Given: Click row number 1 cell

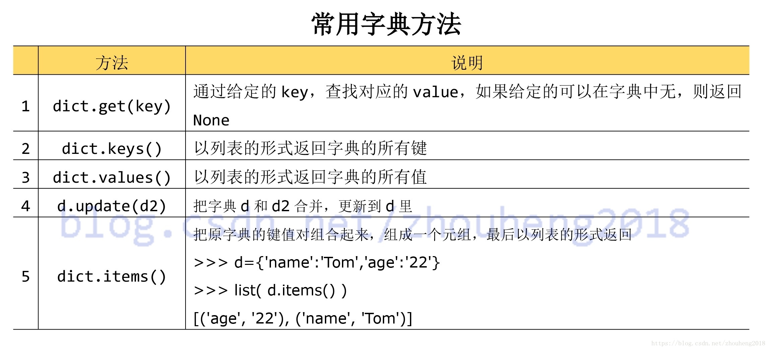Looking at the screenshot, I should (x=25, y=106).
